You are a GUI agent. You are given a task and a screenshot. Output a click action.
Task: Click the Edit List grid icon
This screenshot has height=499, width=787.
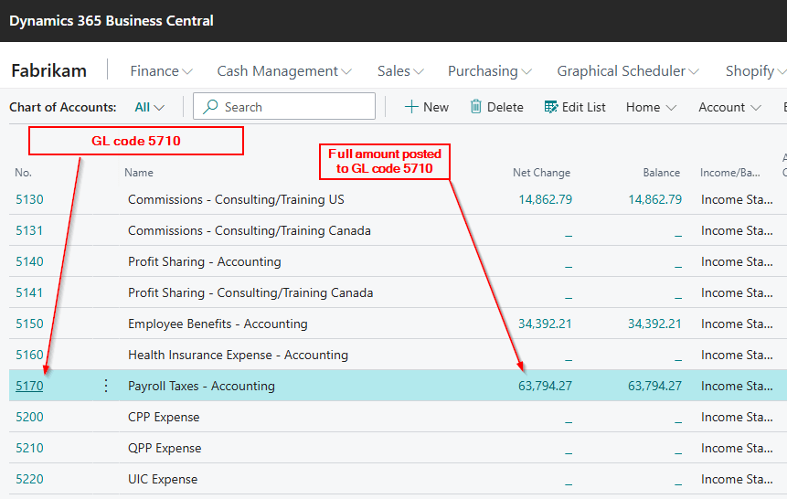point(551,107)
